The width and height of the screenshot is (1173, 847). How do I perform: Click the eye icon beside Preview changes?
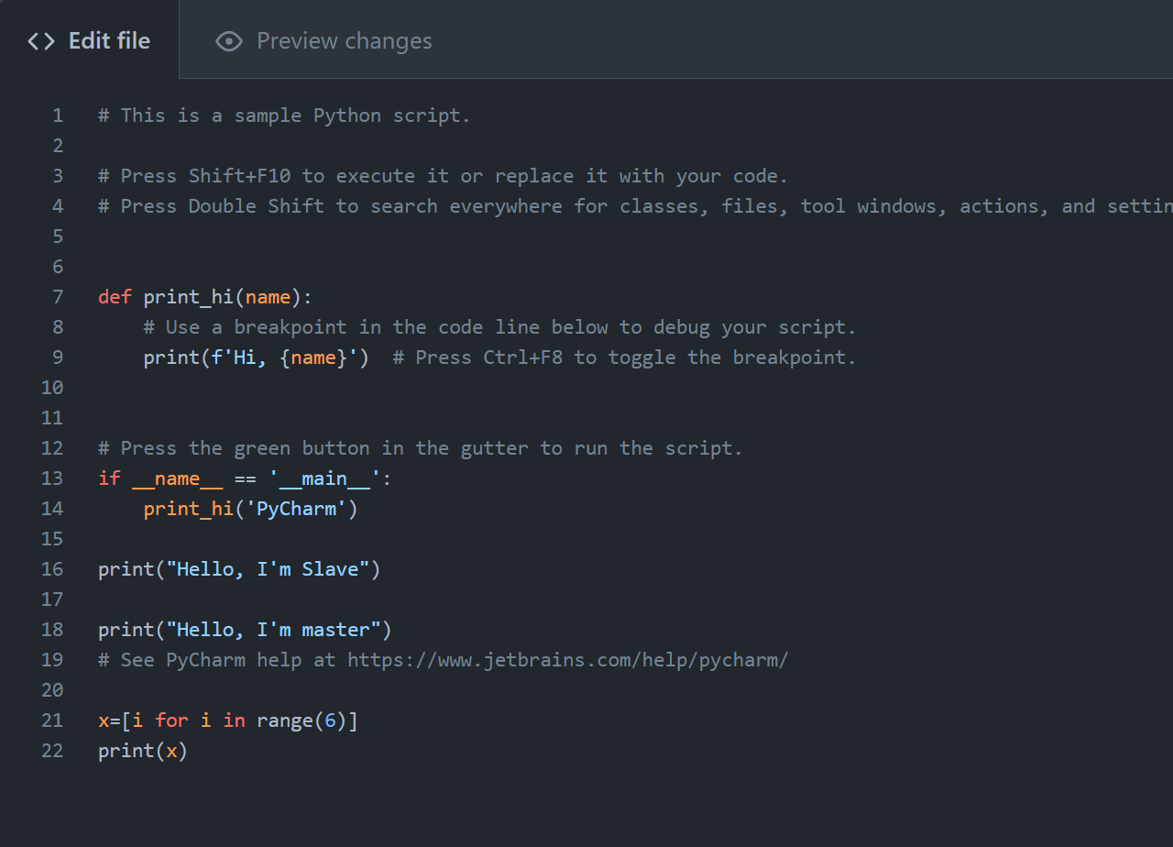pyautogui.click(x=228, y=41)
